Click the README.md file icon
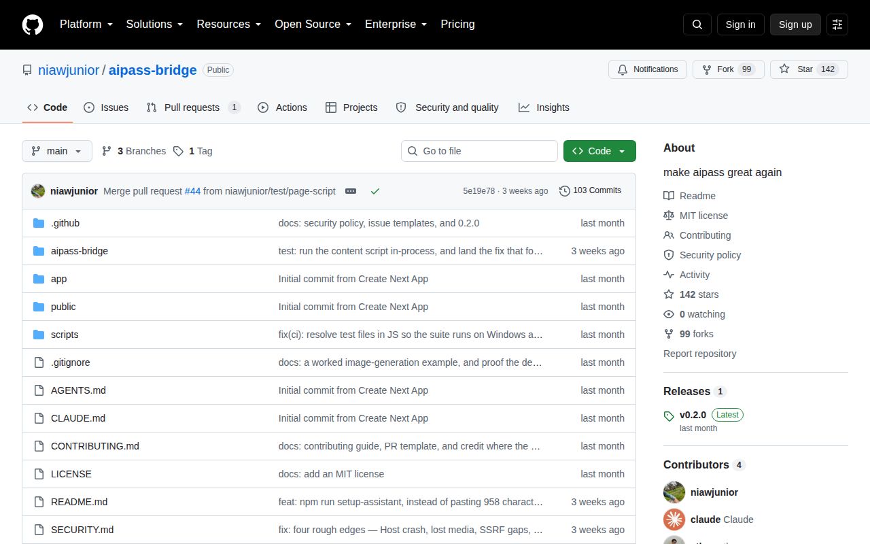The width and height of the screenshot is (870, 544). (39, 502)
